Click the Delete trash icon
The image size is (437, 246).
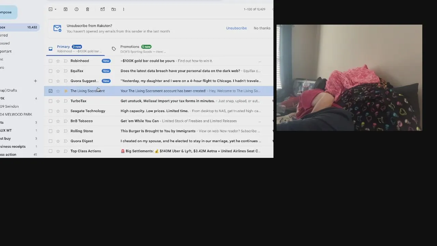coord(87,9)
